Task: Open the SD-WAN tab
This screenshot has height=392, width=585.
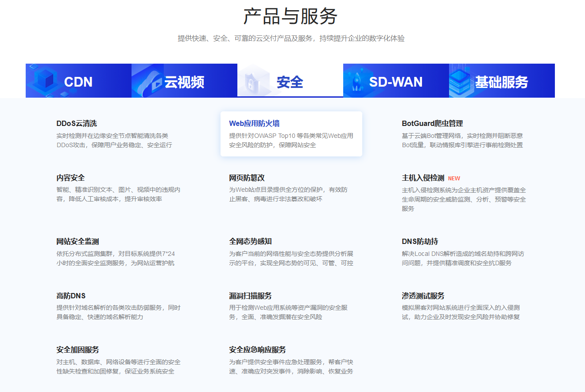Action: (x=396, y=80)
